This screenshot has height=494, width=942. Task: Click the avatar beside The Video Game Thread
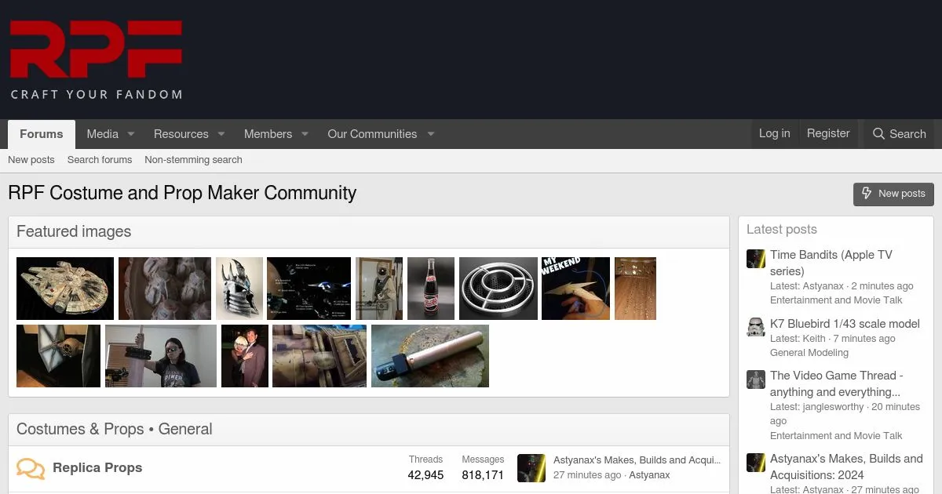pos(755,380)
